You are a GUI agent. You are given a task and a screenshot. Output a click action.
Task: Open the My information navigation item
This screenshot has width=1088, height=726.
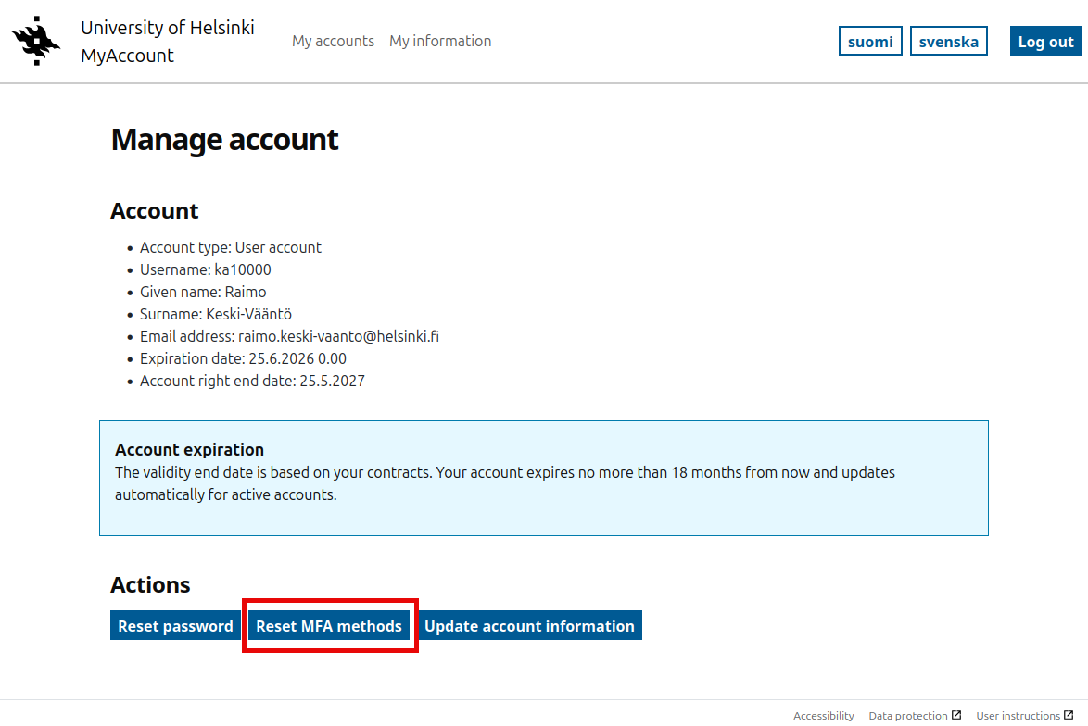tap(440, 41)
